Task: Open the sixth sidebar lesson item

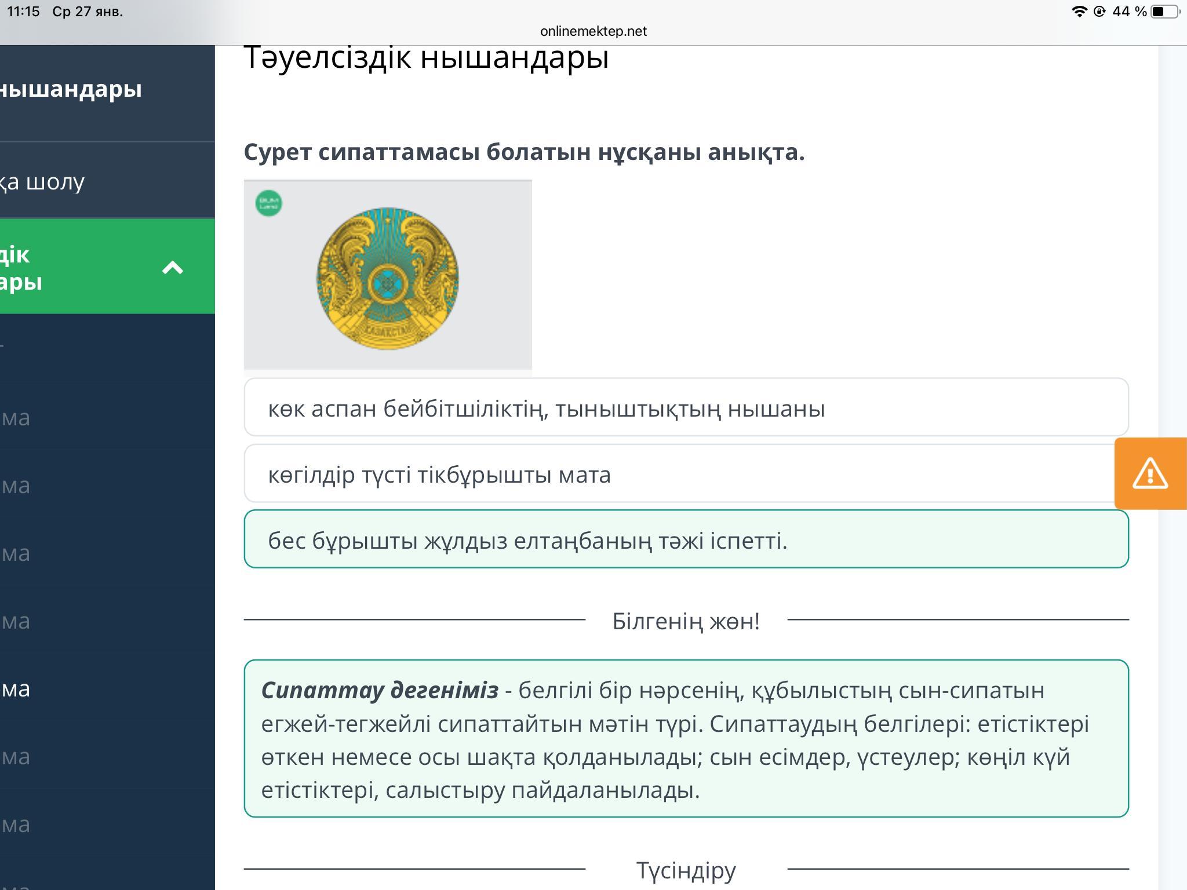Action: point(17,756)
